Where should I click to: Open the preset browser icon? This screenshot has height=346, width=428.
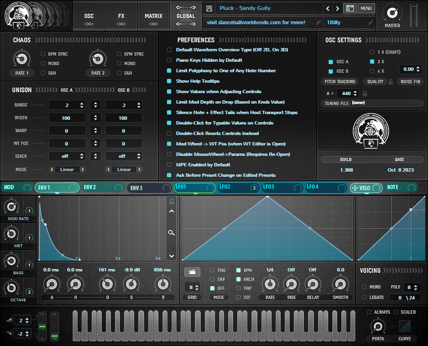pyautogui.click(x=350, y=9)
